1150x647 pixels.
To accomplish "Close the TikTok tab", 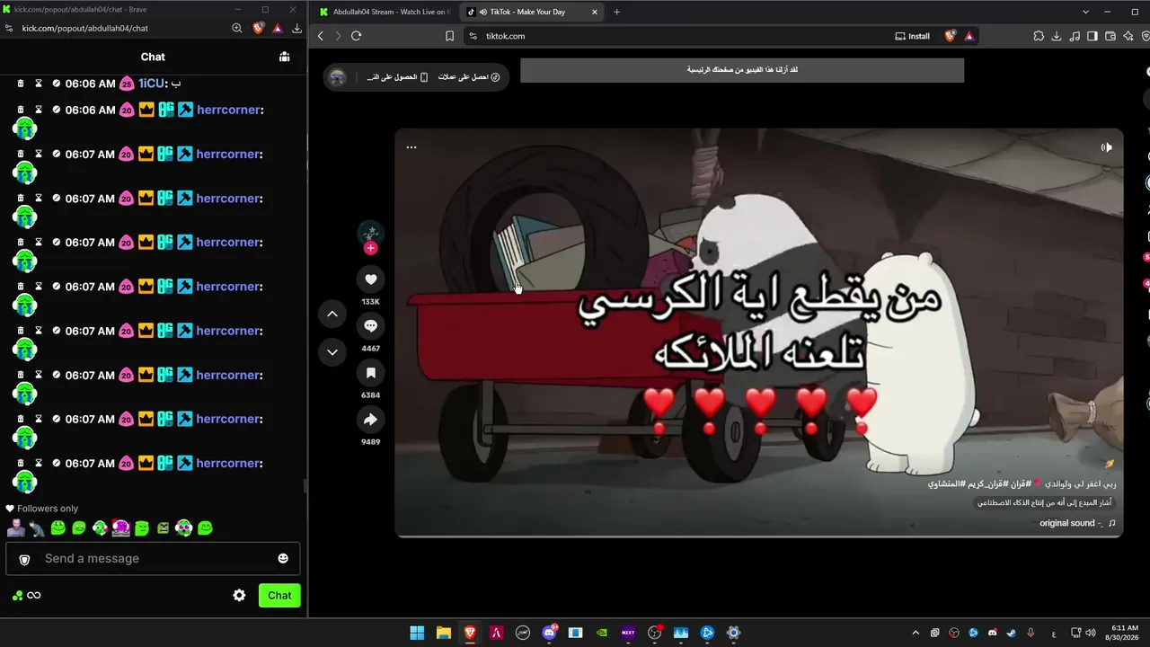I will point(595,12).
